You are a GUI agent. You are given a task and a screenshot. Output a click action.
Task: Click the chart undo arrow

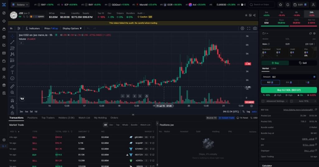pos(88,28)
